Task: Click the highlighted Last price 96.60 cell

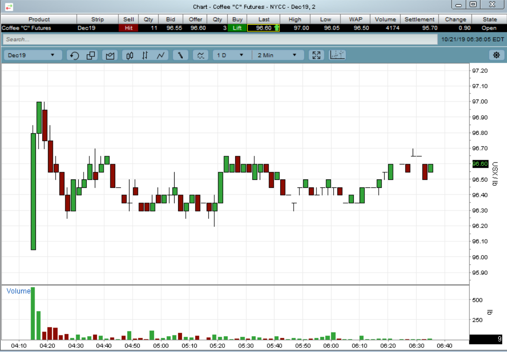Action: [263, 28]
